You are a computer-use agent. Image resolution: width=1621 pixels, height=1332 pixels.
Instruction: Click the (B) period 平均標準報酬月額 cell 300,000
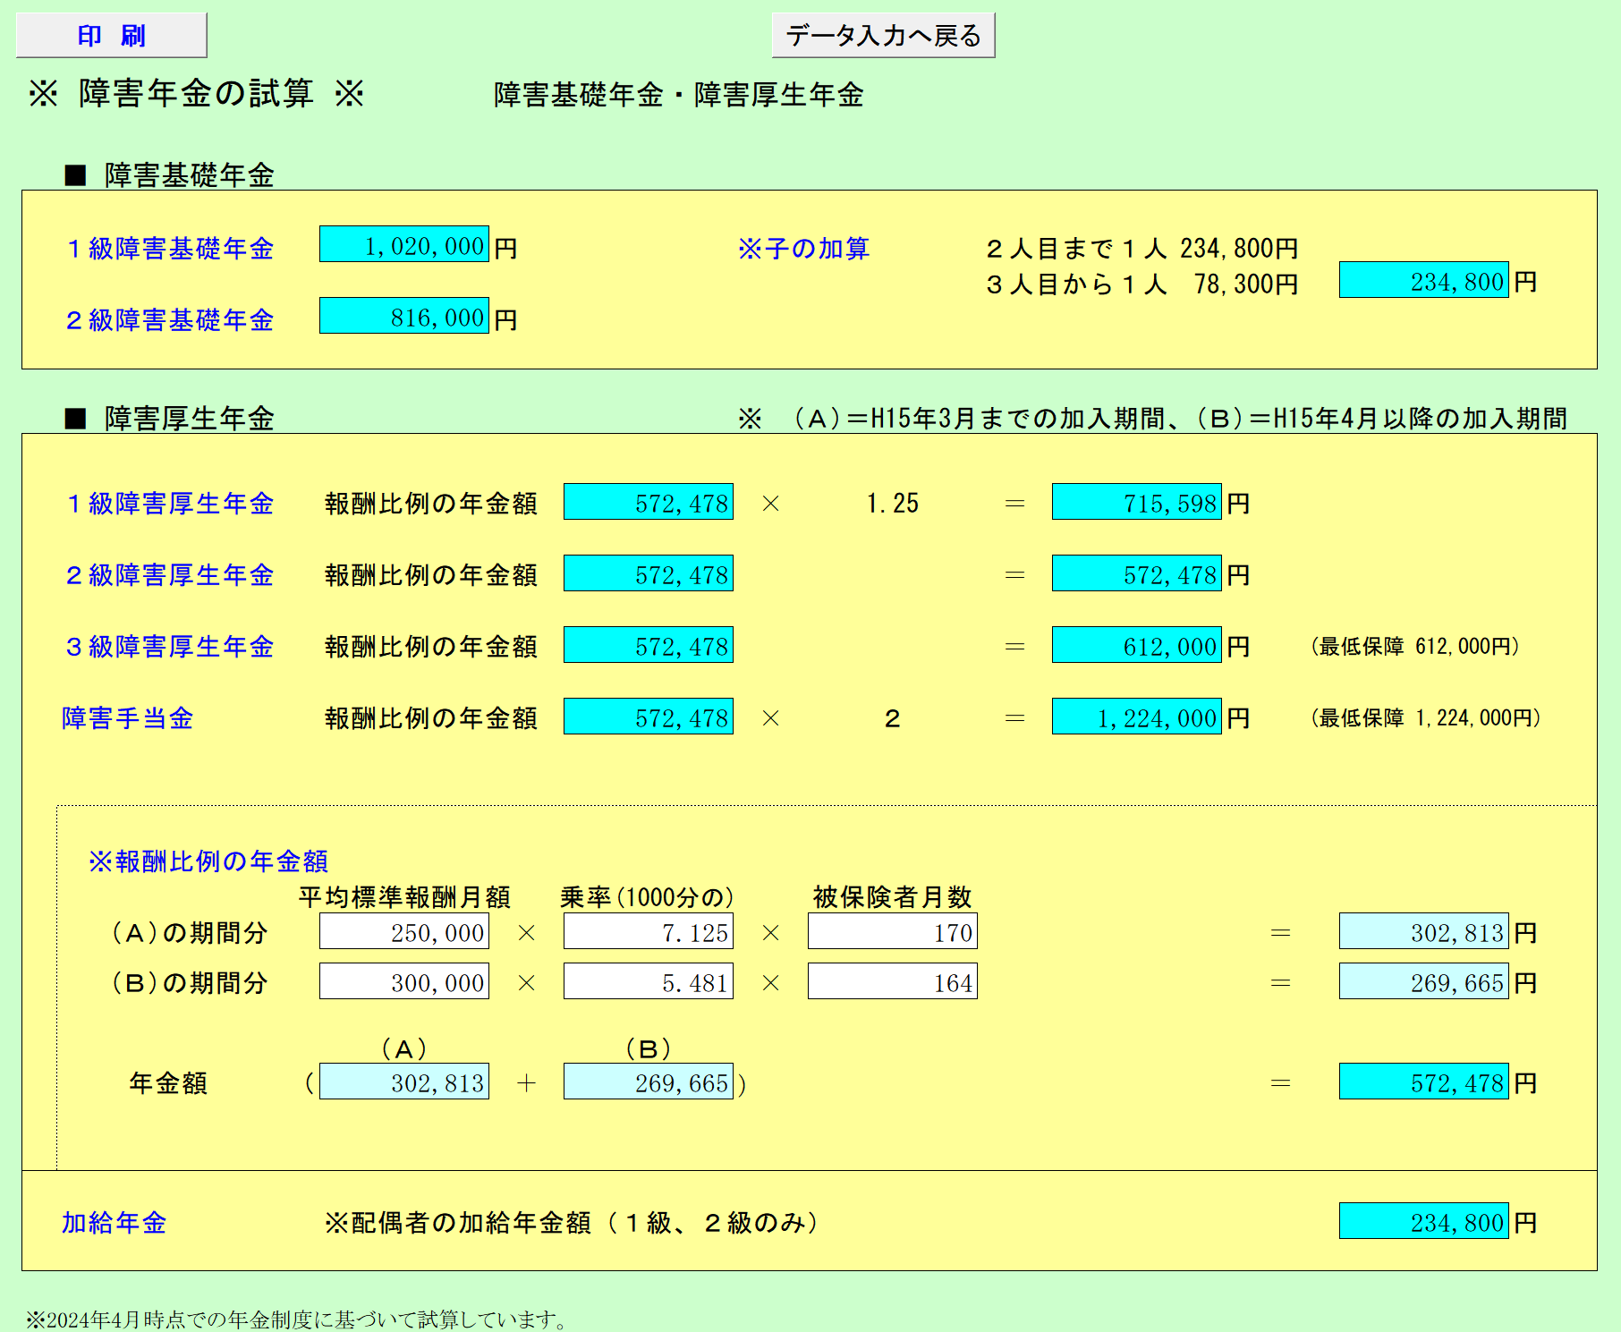(404, 981)
